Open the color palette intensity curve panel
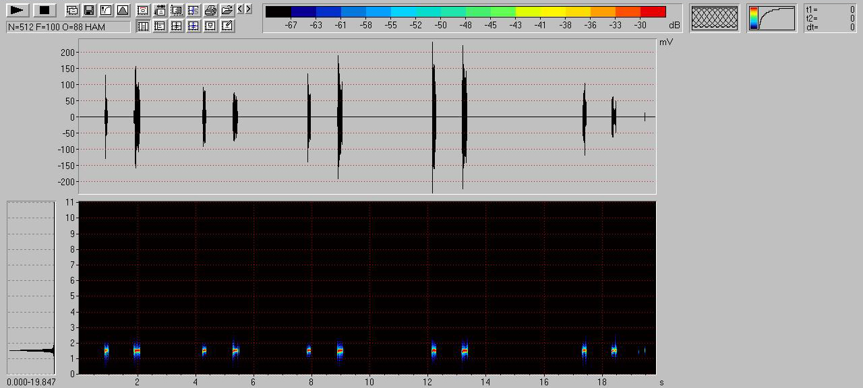Viewport: 863px width, 388px height. (x=771, y=18)
